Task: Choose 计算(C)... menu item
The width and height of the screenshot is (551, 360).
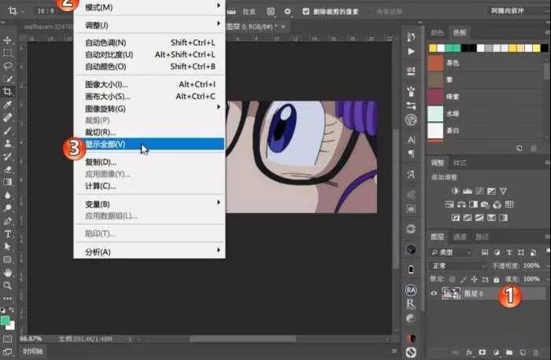Action: (x=150, y=186)
